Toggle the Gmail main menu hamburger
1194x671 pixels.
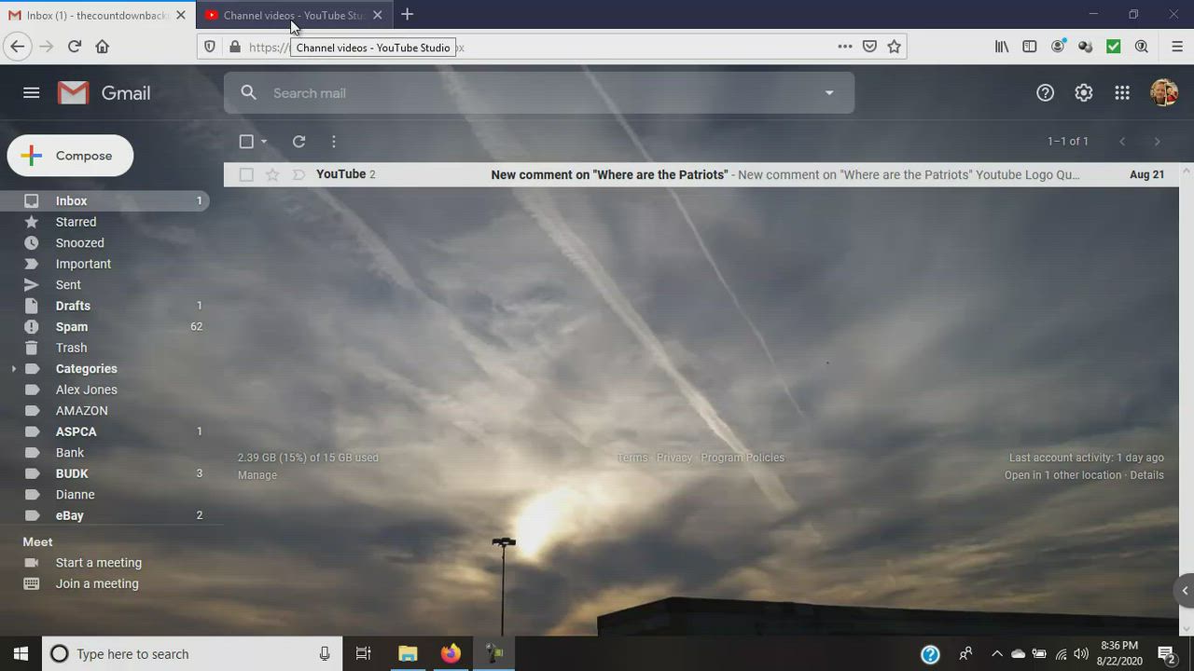[32, 93]
